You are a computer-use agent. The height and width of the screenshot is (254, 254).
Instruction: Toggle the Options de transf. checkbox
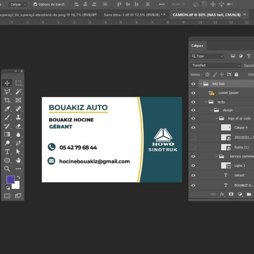[35, 4]
